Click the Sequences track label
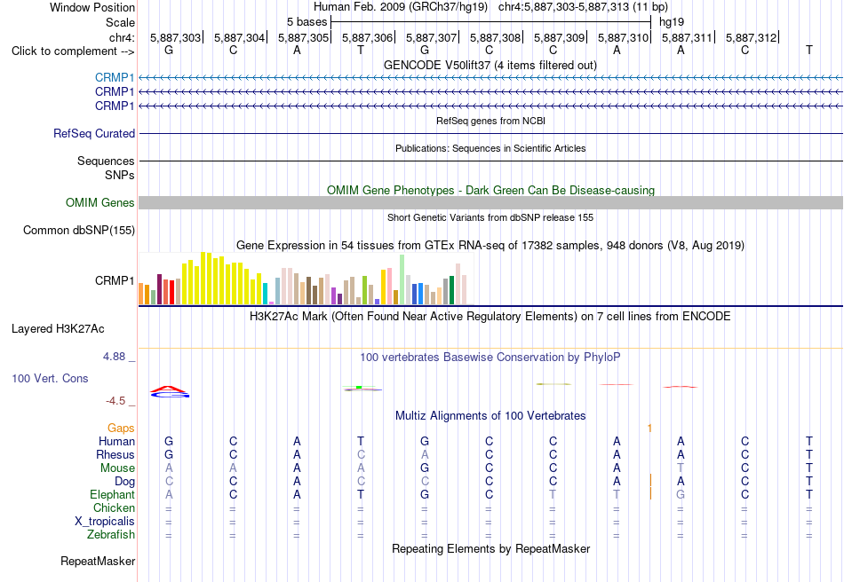 point(106,161)
